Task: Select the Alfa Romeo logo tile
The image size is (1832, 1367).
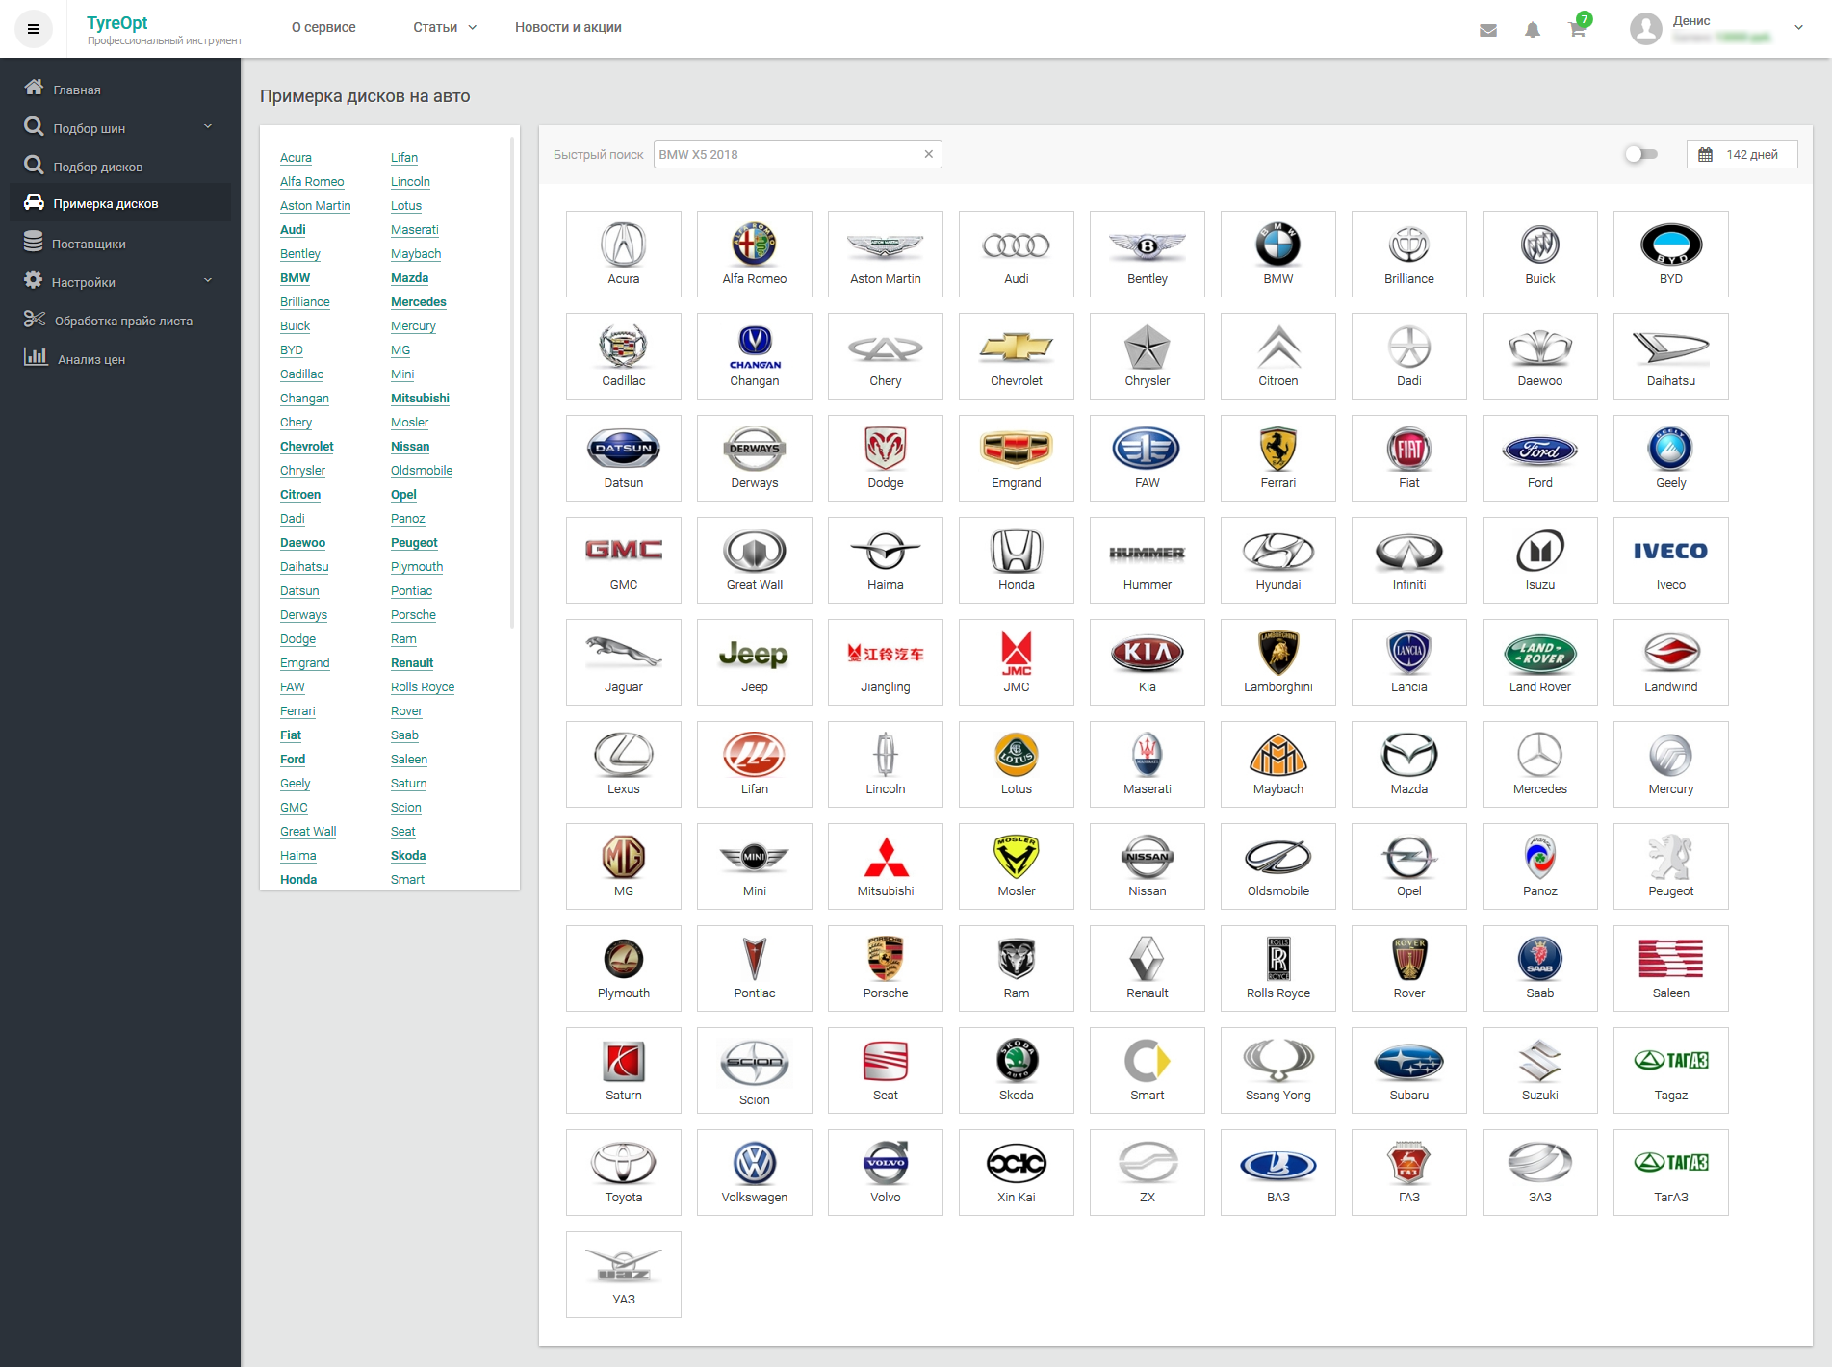Action: (x=755, y=254)
